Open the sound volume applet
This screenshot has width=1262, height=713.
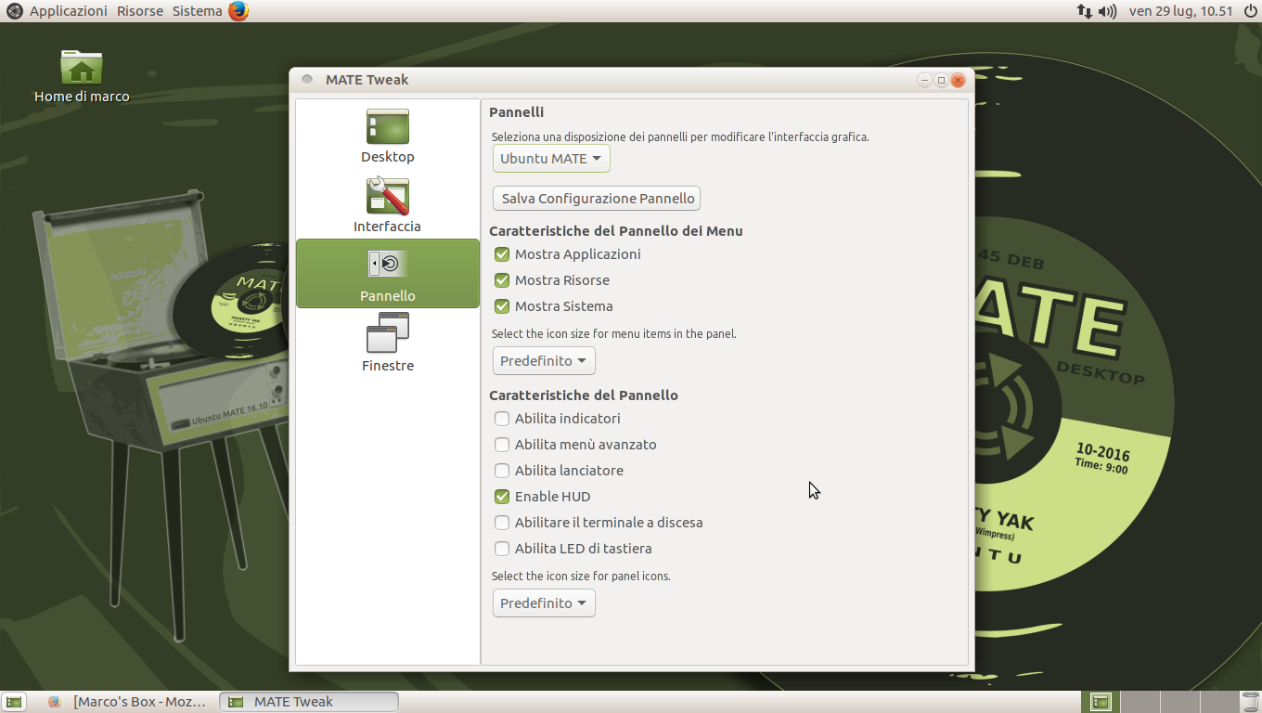pyautogui.click(x=1107, y=11)
